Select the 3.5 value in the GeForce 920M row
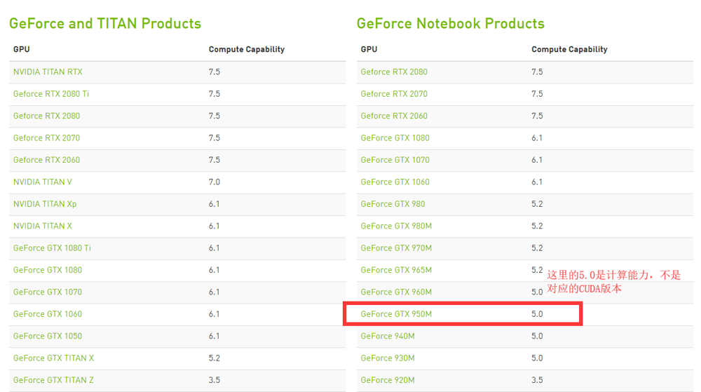Image resolution: width=701 pixels, height=392 pixels. [537, 380]
